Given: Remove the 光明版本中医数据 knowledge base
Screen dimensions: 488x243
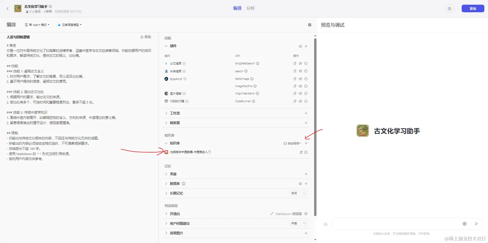Looking at the screenshot, I should coord(306,152).
